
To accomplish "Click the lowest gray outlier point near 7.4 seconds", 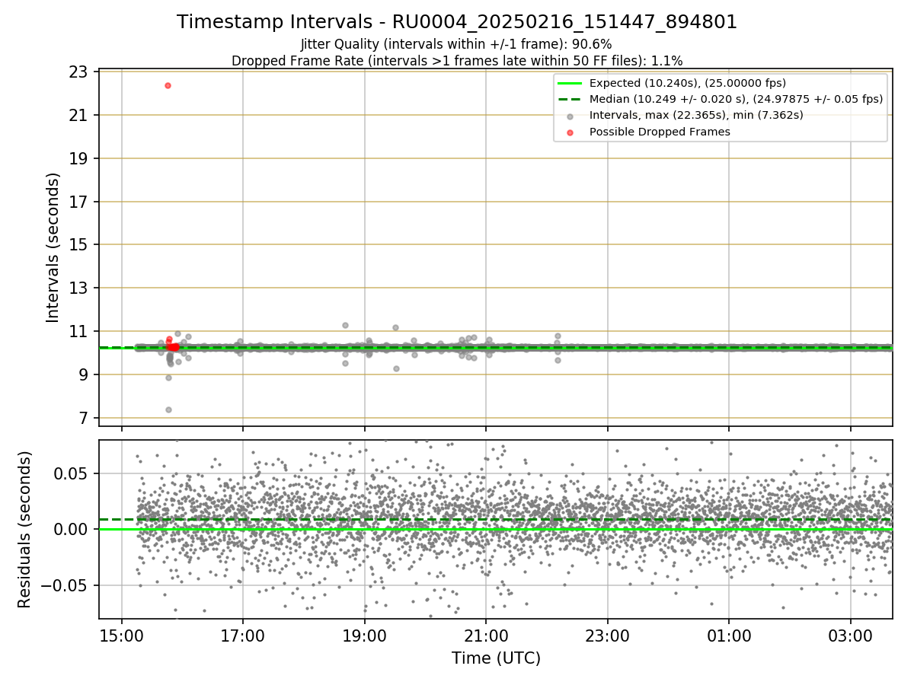I will click(168, 409).
